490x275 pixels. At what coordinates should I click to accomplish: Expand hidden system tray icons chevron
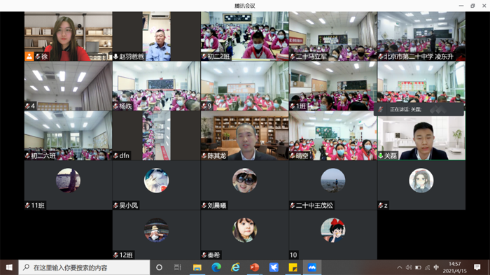tap(400, 267)
